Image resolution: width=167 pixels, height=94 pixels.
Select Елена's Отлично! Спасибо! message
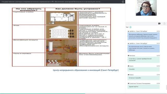(144, 78)
